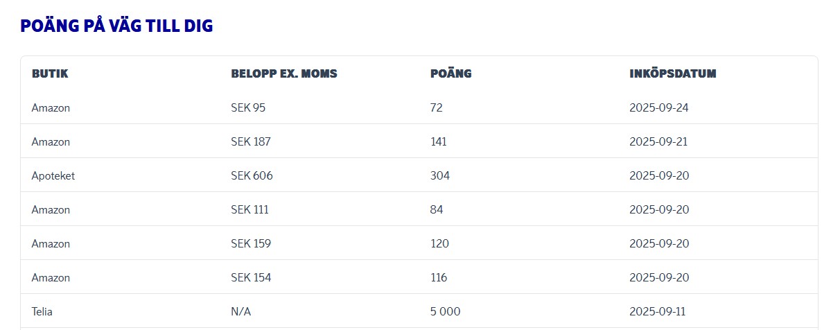Screen dimensions: 840x330
Task: Click the 304 points value
Action: [440, 176]
